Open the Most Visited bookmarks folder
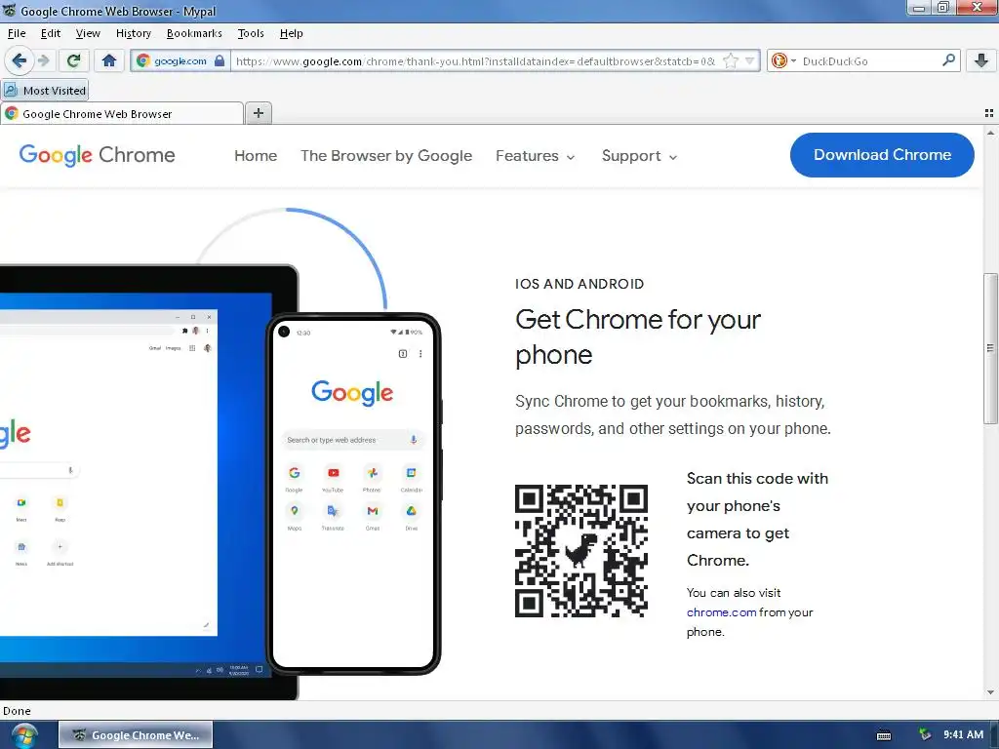The width and height of the screenshot is (999, 749). click(45, 91)
